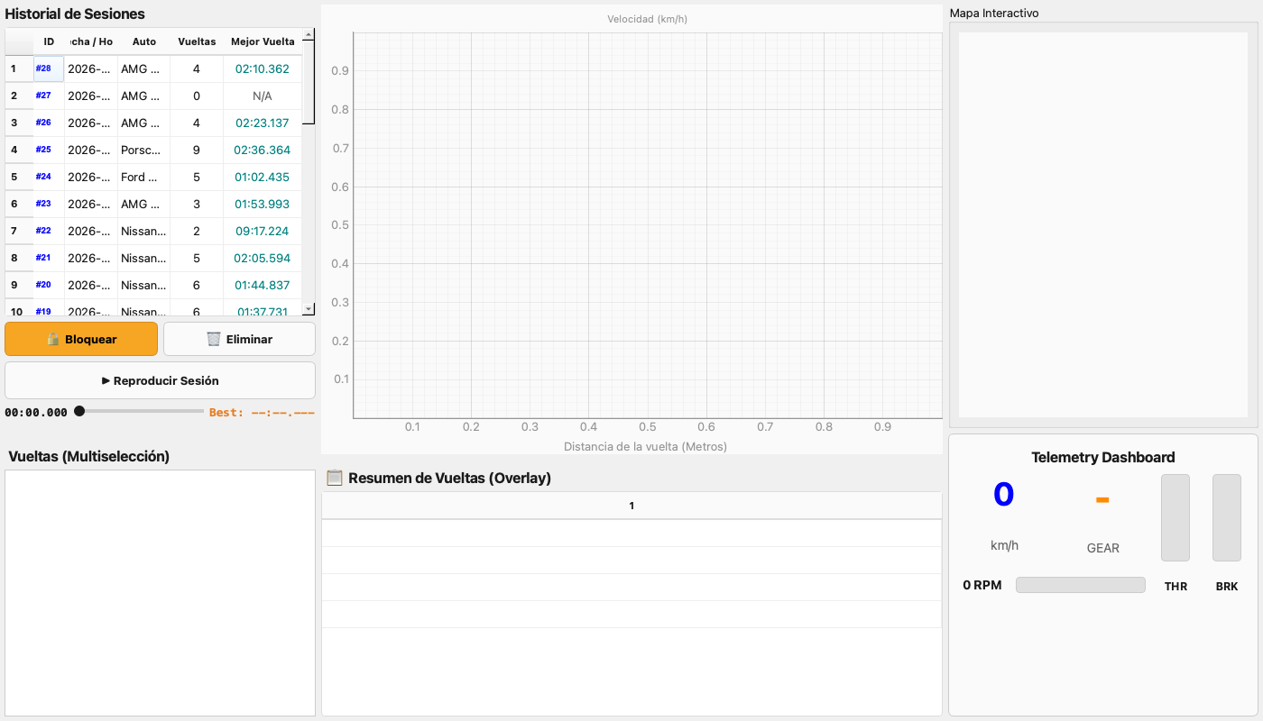Viewport: 1263px width, 721px height.
Task: Click the THR throttle bar
Action: point(1175,517)
